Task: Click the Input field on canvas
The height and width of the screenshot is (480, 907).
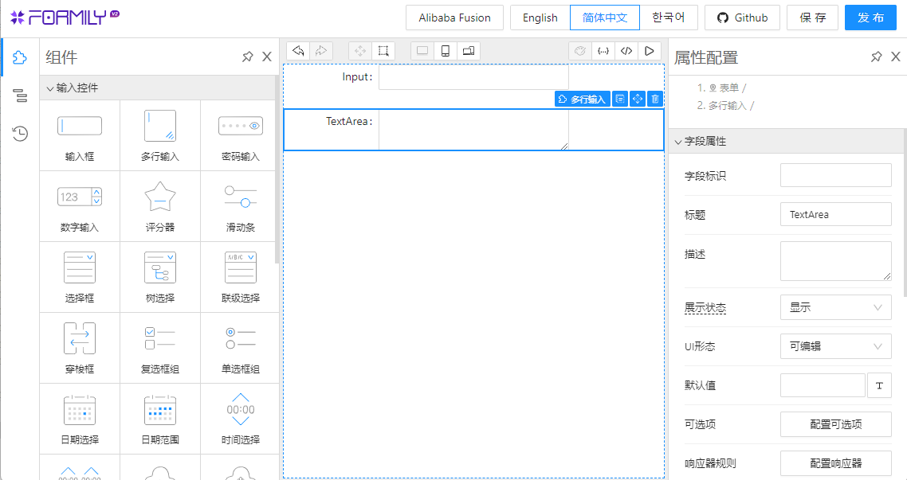Action: click(x=473, y=77)
